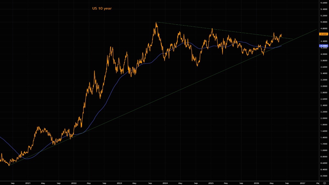Screen dimensions: 329x185
Task: Select the orange 4.6261 price label
Action: [323, 34]
